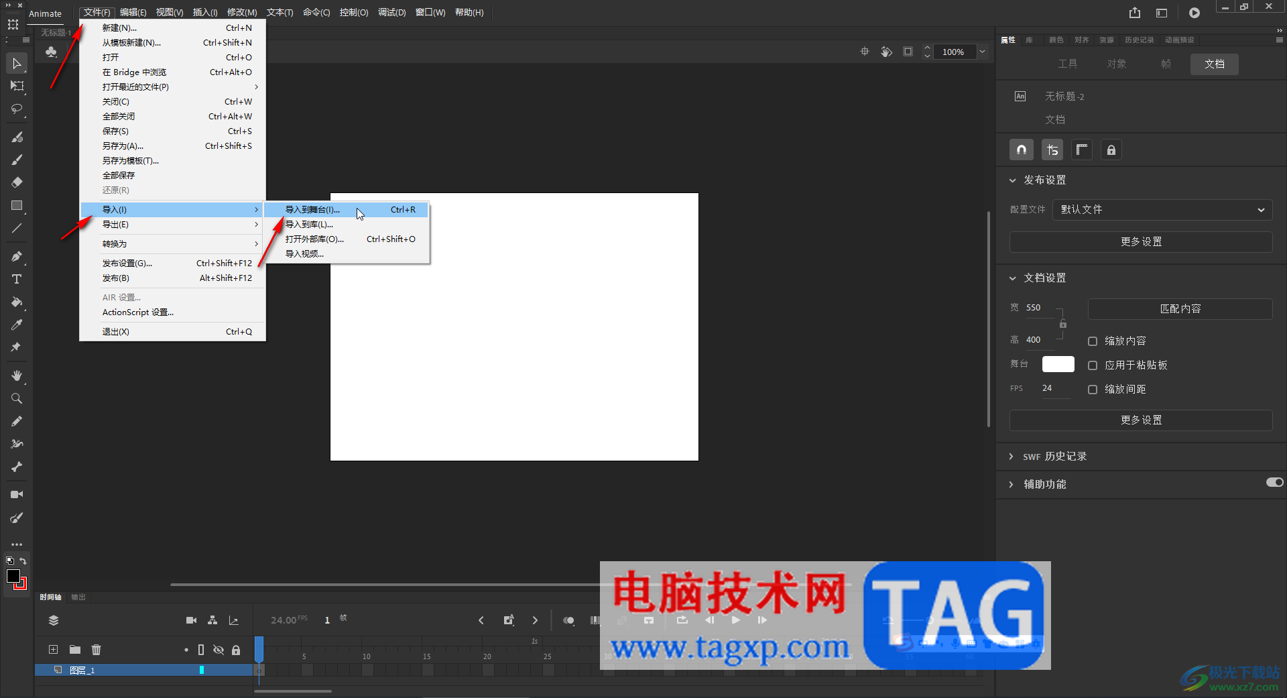Image resolution: width=1287 pixels, height=698 pixels.
Task: Click the 匹配内容 button
Action: [x=1180, y=309]
